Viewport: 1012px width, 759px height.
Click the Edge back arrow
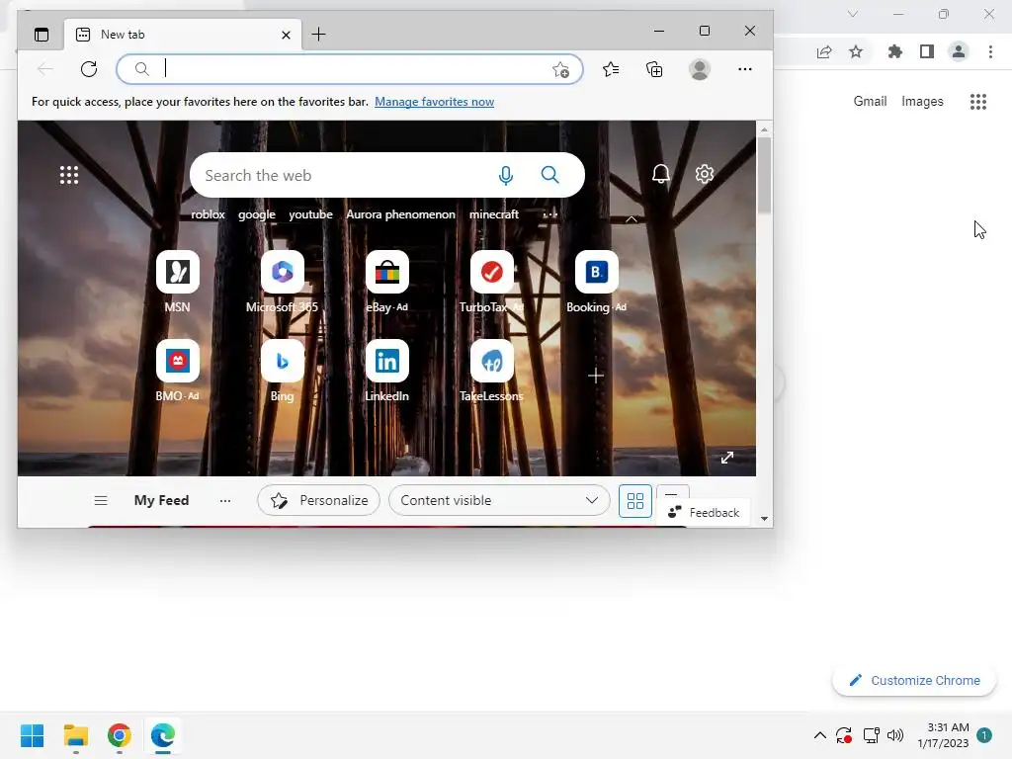point(45,69)
